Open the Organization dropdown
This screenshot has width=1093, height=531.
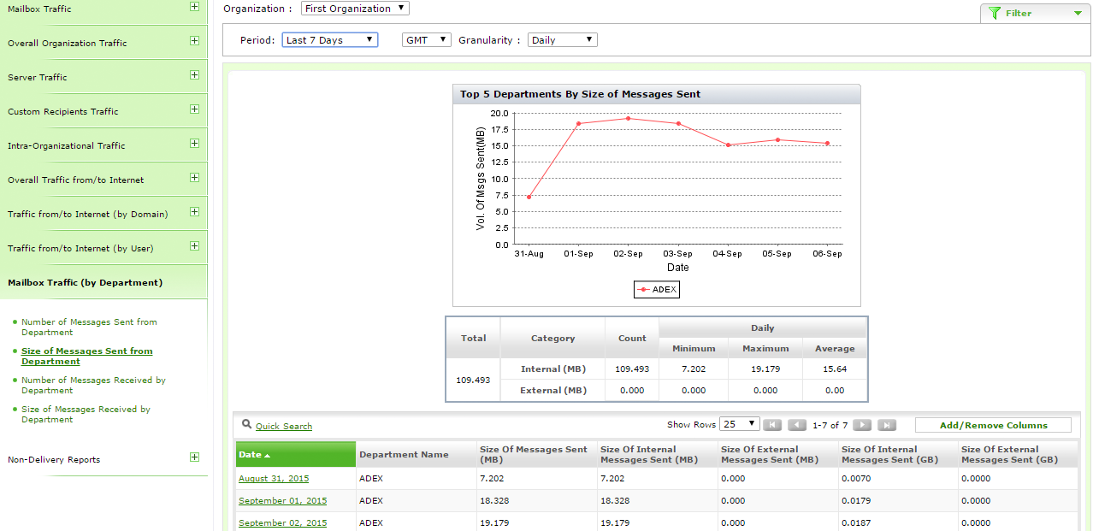click(355, 9)
